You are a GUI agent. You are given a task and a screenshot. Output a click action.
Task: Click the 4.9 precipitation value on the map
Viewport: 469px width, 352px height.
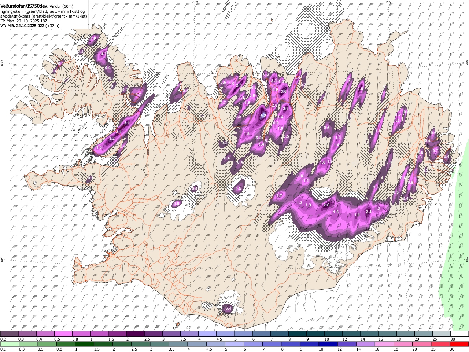263,115
